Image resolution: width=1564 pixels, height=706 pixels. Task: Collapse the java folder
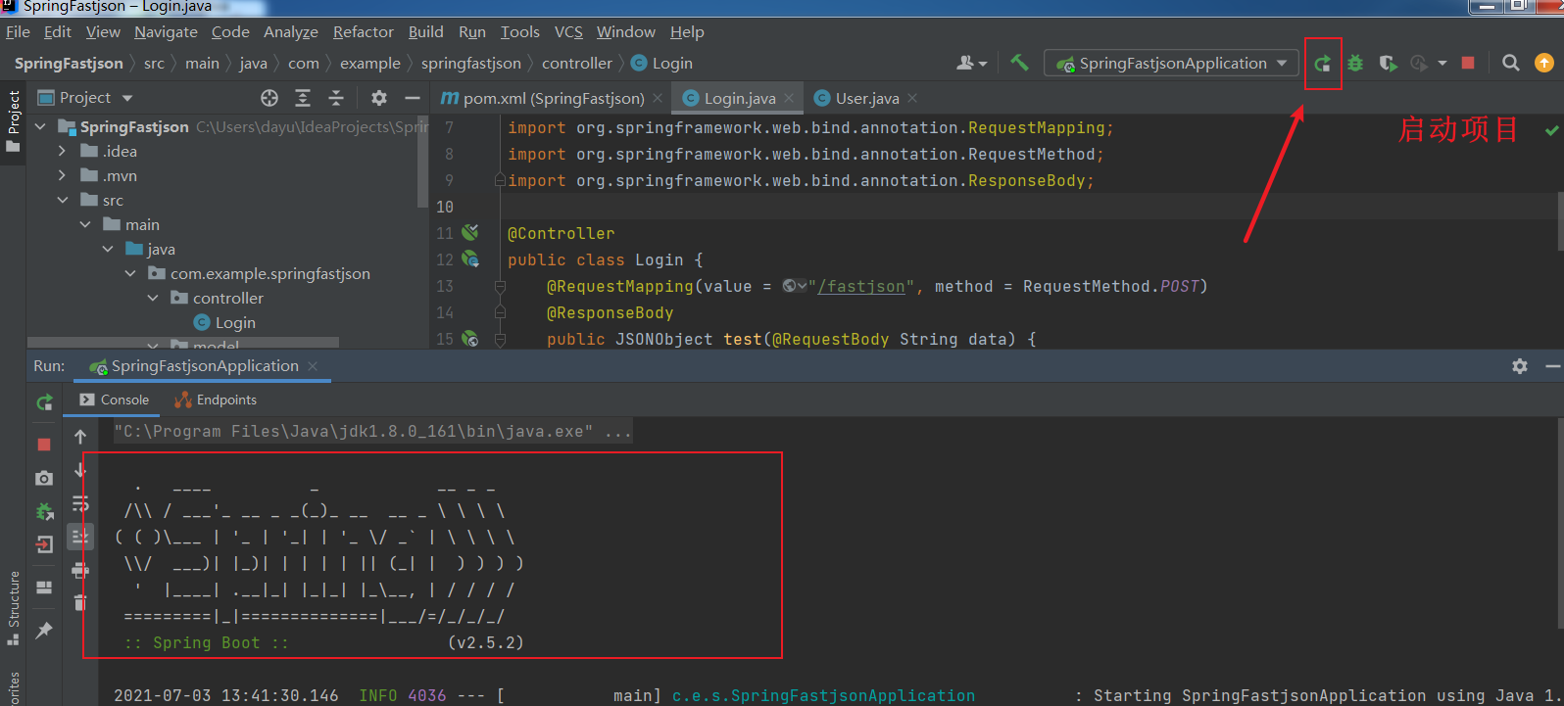coord(108,249)
